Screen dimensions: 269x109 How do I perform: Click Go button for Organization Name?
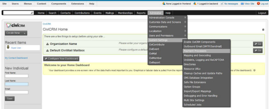(x=258, y=44)
